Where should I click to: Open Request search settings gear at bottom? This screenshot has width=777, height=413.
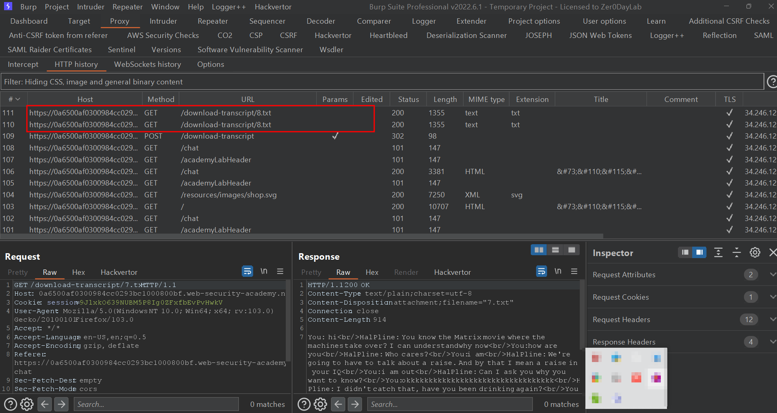pyautogui.click(x=27, y=404)
